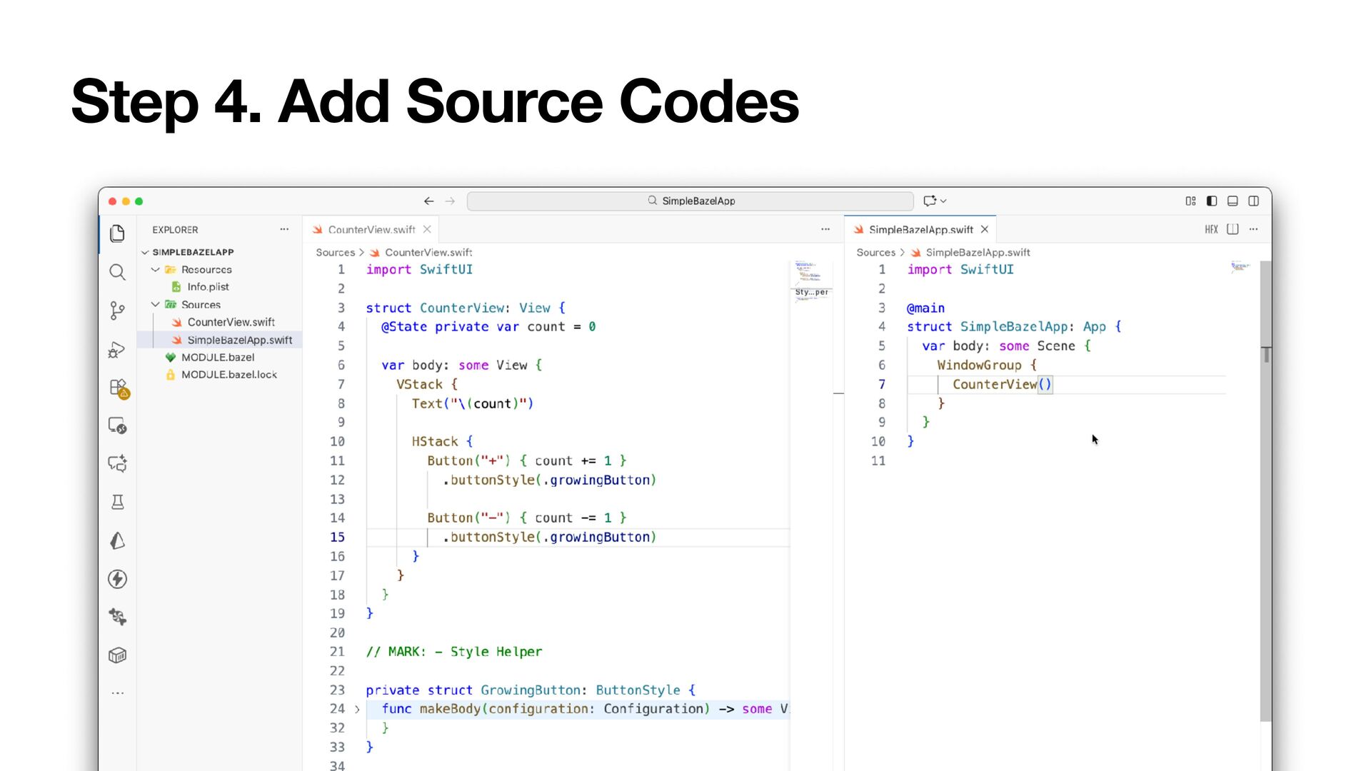Toggle the bottom panel visibility
The height and width of the screenshot is (771, 1371).
coord(1232,201)
